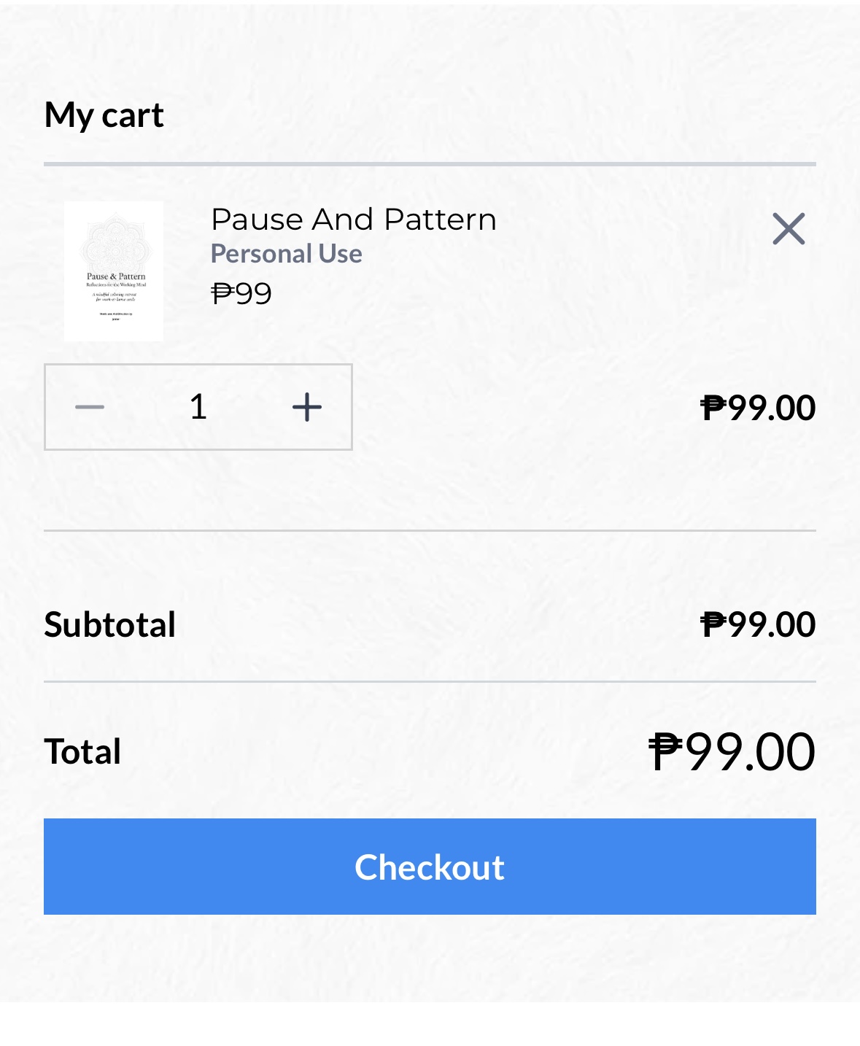Click the Subtotal label
860x1046 pixels.
click(x=109, y=624)
